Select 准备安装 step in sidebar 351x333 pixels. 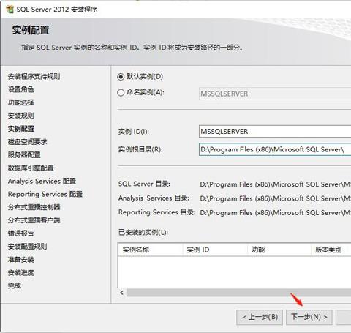[x=20, y=259]
